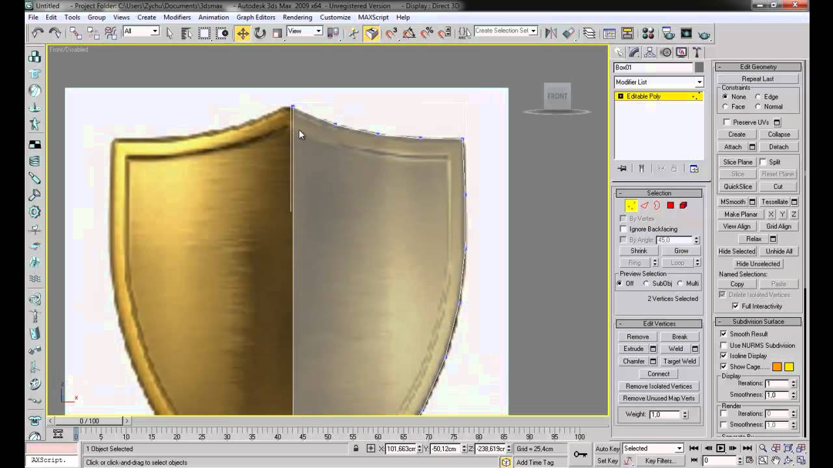Open the Layer Manager icon
The image size is (833, 468).
click(x=589, y=33)
